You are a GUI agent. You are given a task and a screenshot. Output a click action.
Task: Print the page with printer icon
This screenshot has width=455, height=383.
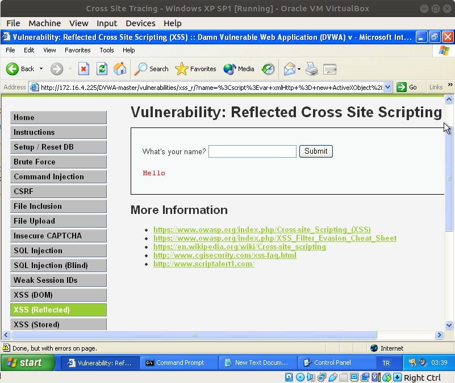[312, 69]
